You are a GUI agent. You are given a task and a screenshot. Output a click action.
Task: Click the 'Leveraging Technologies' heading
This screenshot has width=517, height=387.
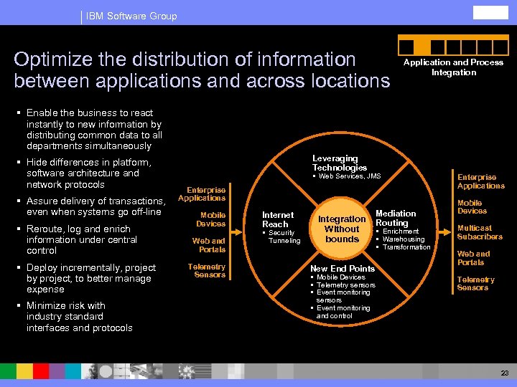point(339,163)
